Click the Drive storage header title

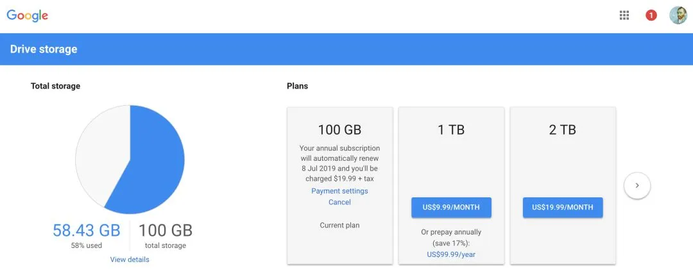click(44, 49)
